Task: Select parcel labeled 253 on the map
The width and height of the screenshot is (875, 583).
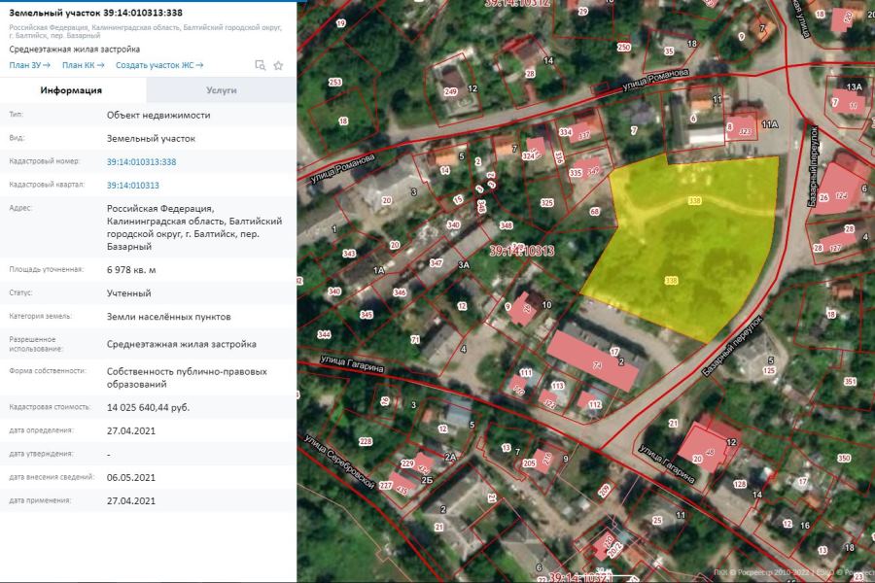Action: pos(335,84)
